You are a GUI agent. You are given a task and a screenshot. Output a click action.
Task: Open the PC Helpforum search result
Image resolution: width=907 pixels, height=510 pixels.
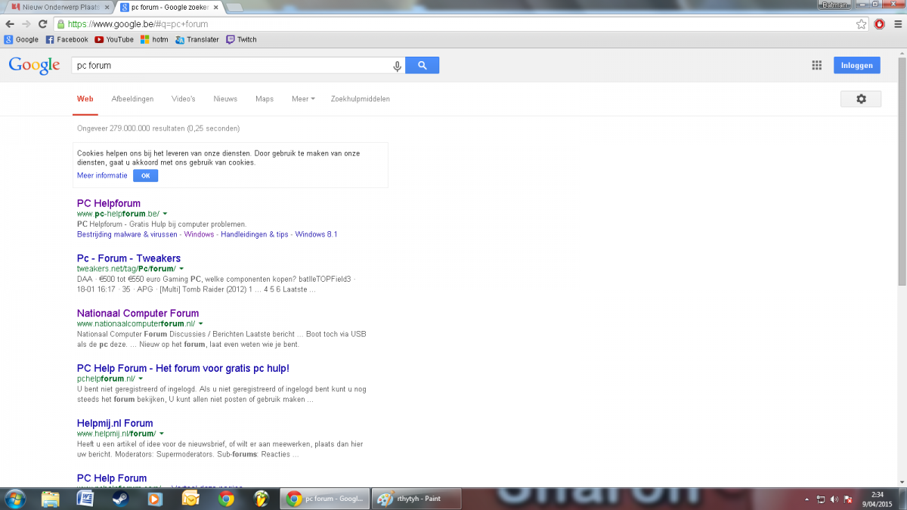109,203
